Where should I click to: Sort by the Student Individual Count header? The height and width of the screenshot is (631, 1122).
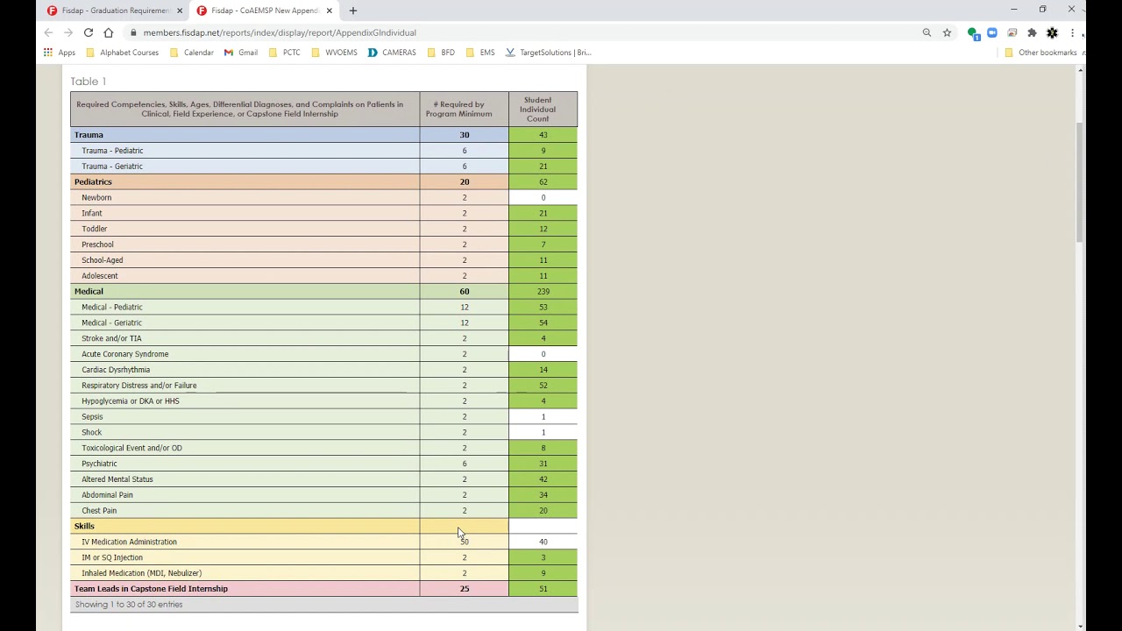pos(543,109)
